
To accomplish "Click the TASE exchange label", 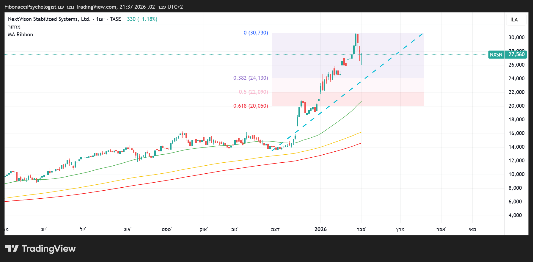I will click(x=115, y=19).
